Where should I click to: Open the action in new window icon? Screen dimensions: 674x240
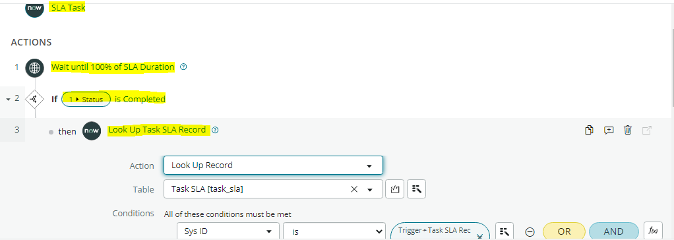click(647, 130)
